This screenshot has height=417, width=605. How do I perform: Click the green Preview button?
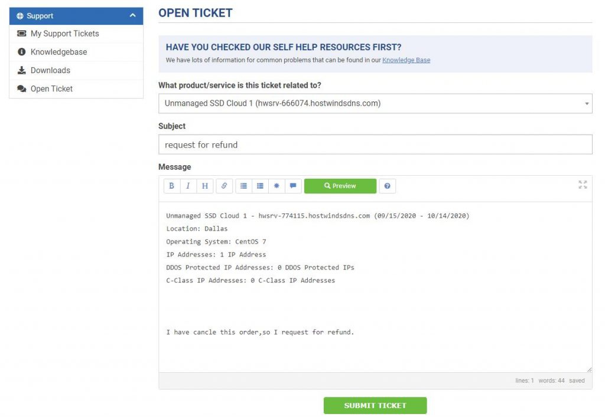(340, 186)
